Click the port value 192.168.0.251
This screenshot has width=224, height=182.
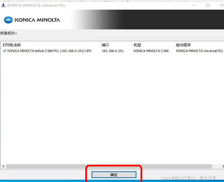113,51
